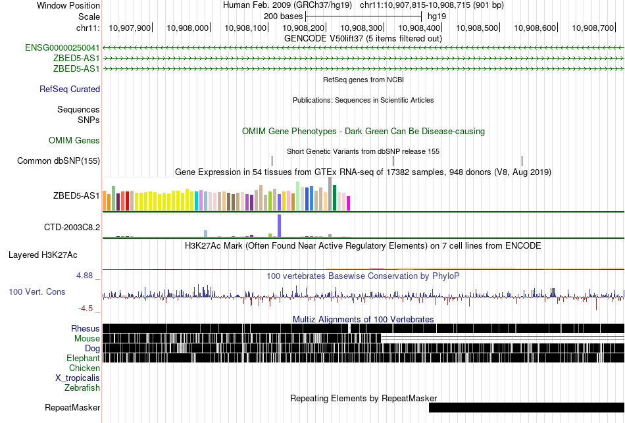Click the Sequences label of Publications track
This screenshot has width=625, height=423.
78,109
